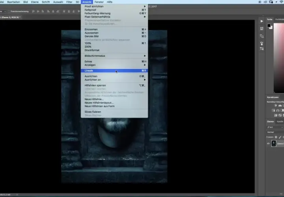This screenshot has width=284, height=197.
Task: Toggle Farbumfang-Warnung menu entry
Action: point(114,13)
